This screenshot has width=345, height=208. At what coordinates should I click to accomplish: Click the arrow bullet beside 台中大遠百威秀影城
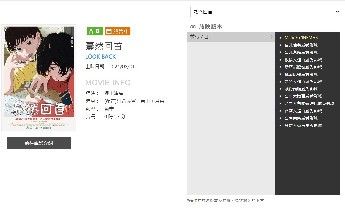[280, 96]
